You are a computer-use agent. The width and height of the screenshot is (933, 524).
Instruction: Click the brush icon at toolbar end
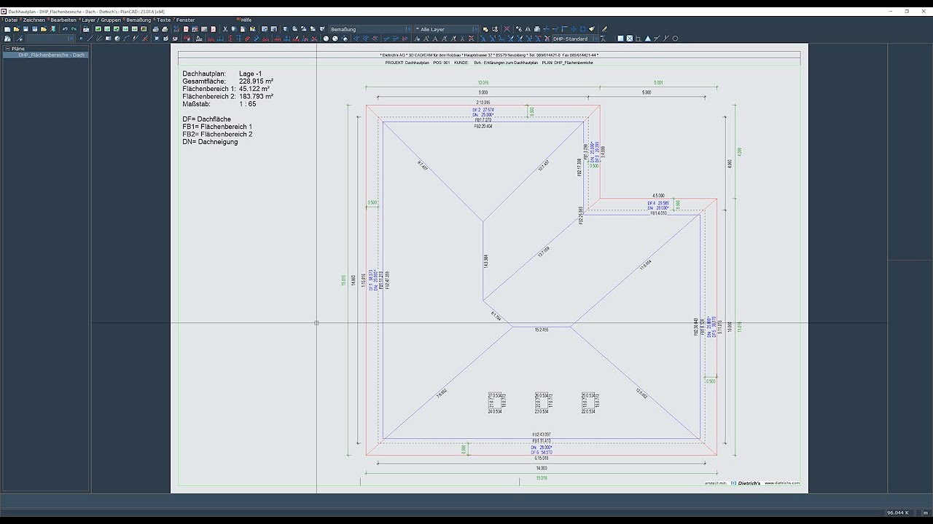(x=604, y=29)
